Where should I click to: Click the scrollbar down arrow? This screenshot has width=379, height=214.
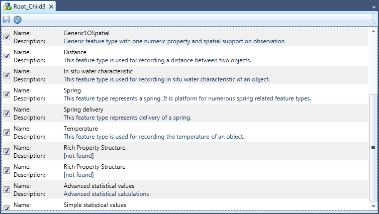[373, 205]
